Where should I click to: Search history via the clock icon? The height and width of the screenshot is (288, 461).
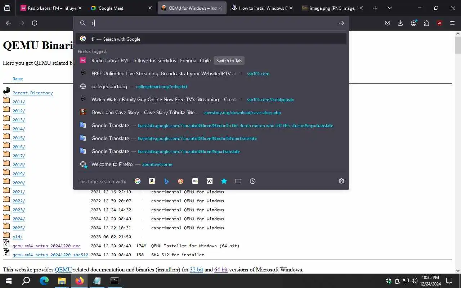(253, 181)
